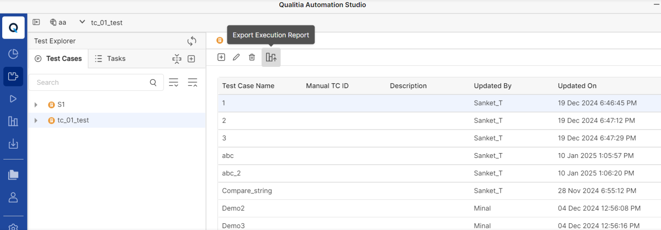Collapse the side panel toggle icon

36,22
